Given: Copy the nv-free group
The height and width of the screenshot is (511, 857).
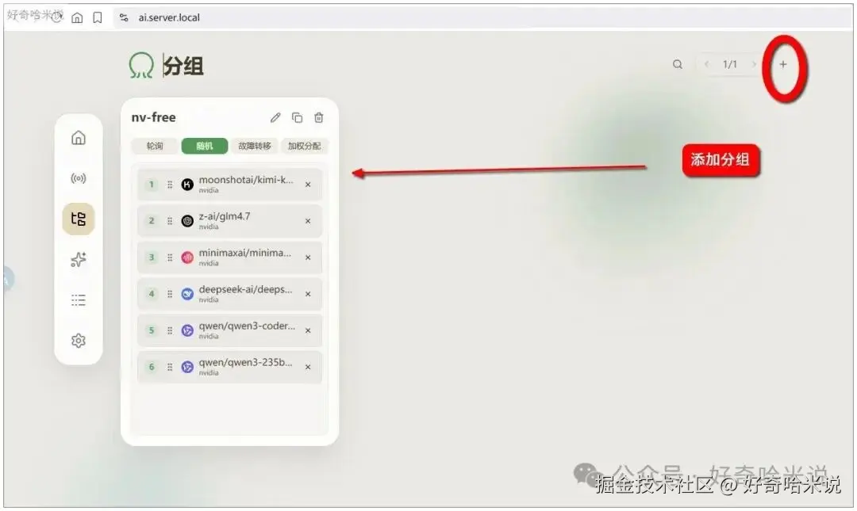Looking at the screenshot, I should (297, 117).
